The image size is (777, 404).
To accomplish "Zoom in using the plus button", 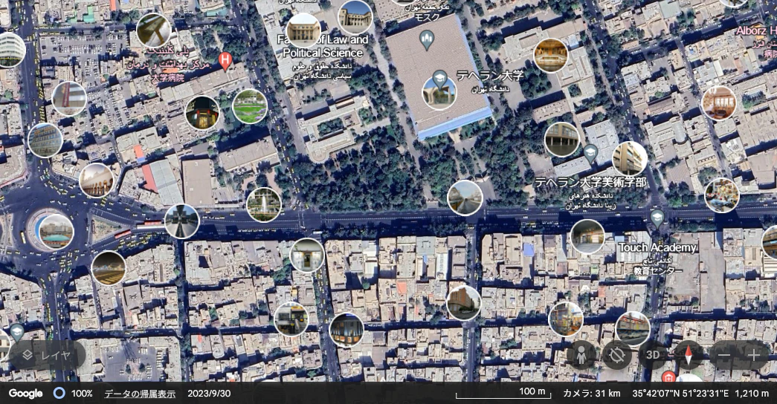I will (753, 355).
